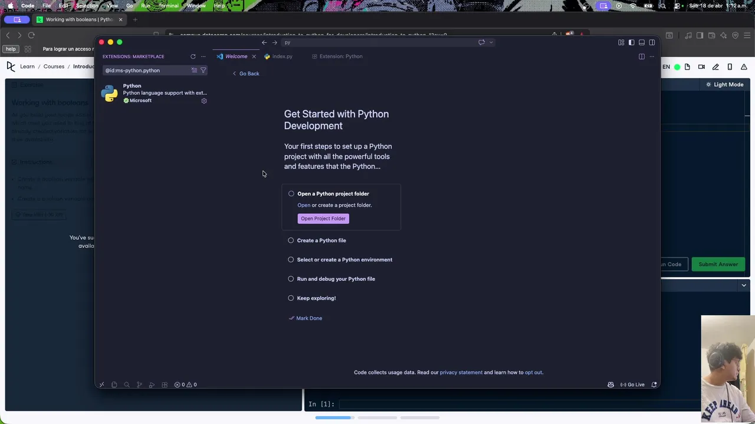755x424 pixels.
Task: Navigate forward with VS Code arrow
Action: [x=274, y=42]
